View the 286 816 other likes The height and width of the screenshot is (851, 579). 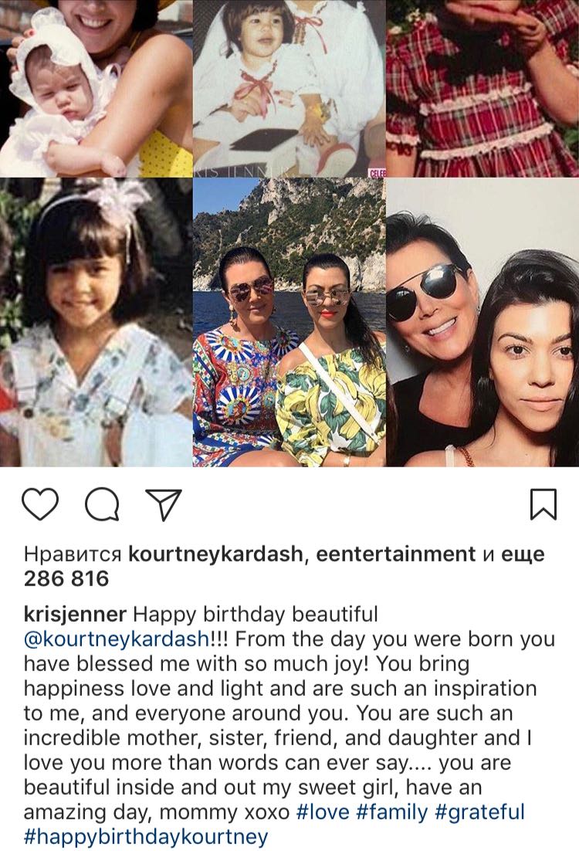pos(66,578)
